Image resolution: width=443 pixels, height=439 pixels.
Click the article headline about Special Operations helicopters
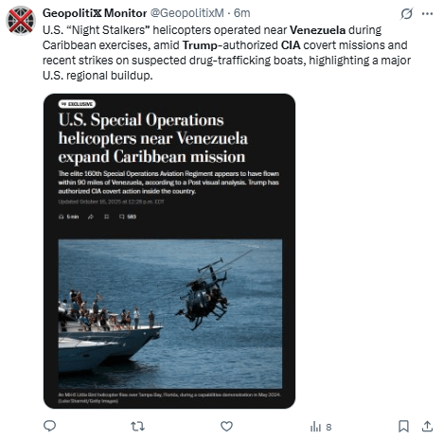tap(153, 138)
